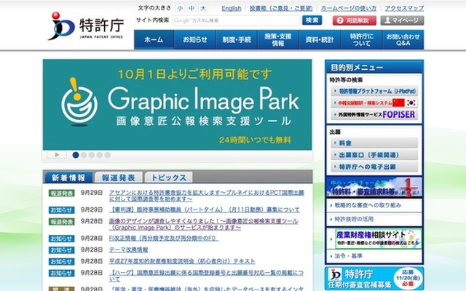
Task: Open the 特許庁への電子出願 menu item
Action: point(374,167)
